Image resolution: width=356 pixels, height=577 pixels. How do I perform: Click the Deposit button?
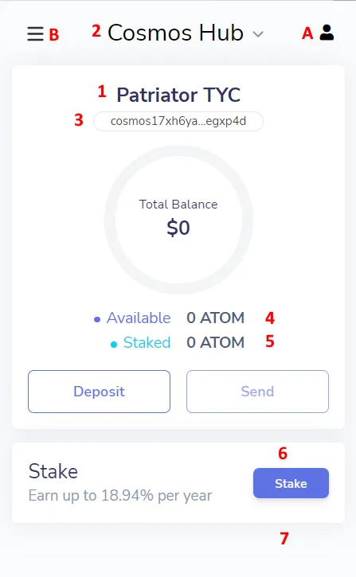click(99, 392)
